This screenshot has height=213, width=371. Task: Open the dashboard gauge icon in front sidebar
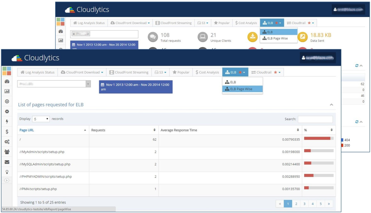coord(7,81)
